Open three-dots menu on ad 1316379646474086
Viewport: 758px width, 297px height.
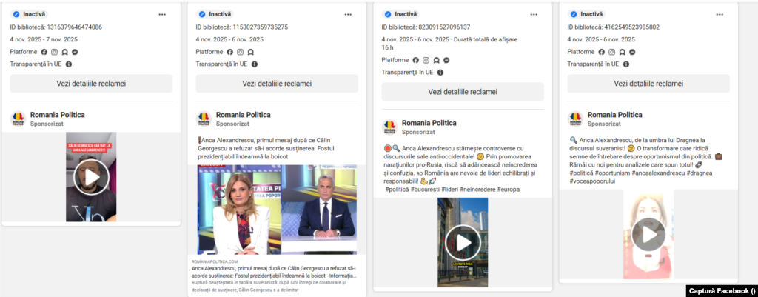point(162,15)
